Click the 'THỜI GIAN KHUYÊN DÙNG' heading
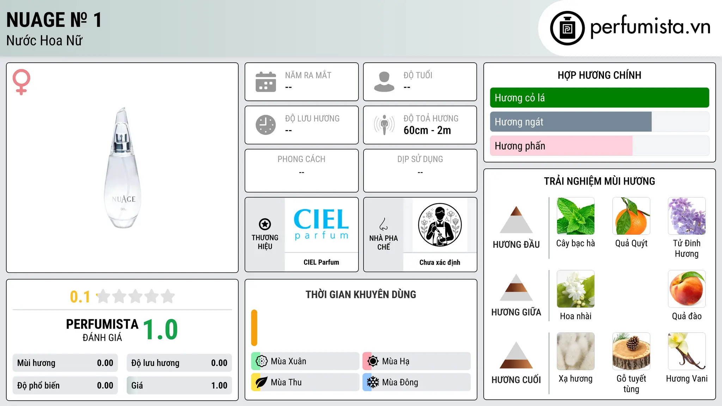The width and height of the screenshot is (722, 406). click(361, 294)
